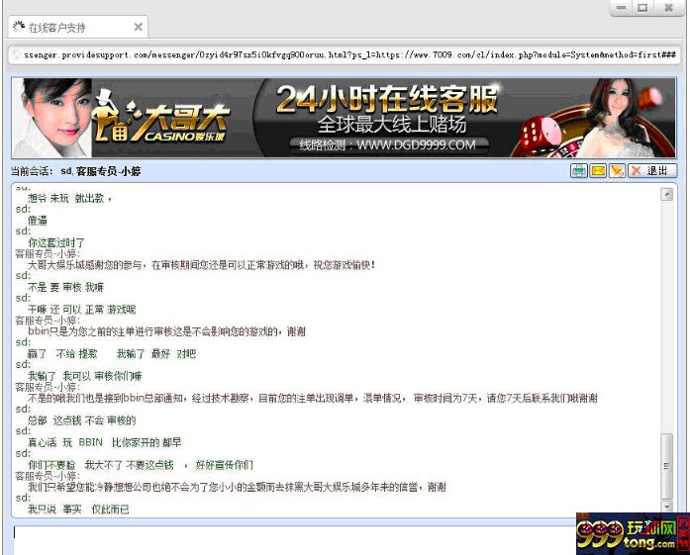Grab the chat scrollbar thumb
The width and height of the screenshot is (690, 555).
pos(667,466)
